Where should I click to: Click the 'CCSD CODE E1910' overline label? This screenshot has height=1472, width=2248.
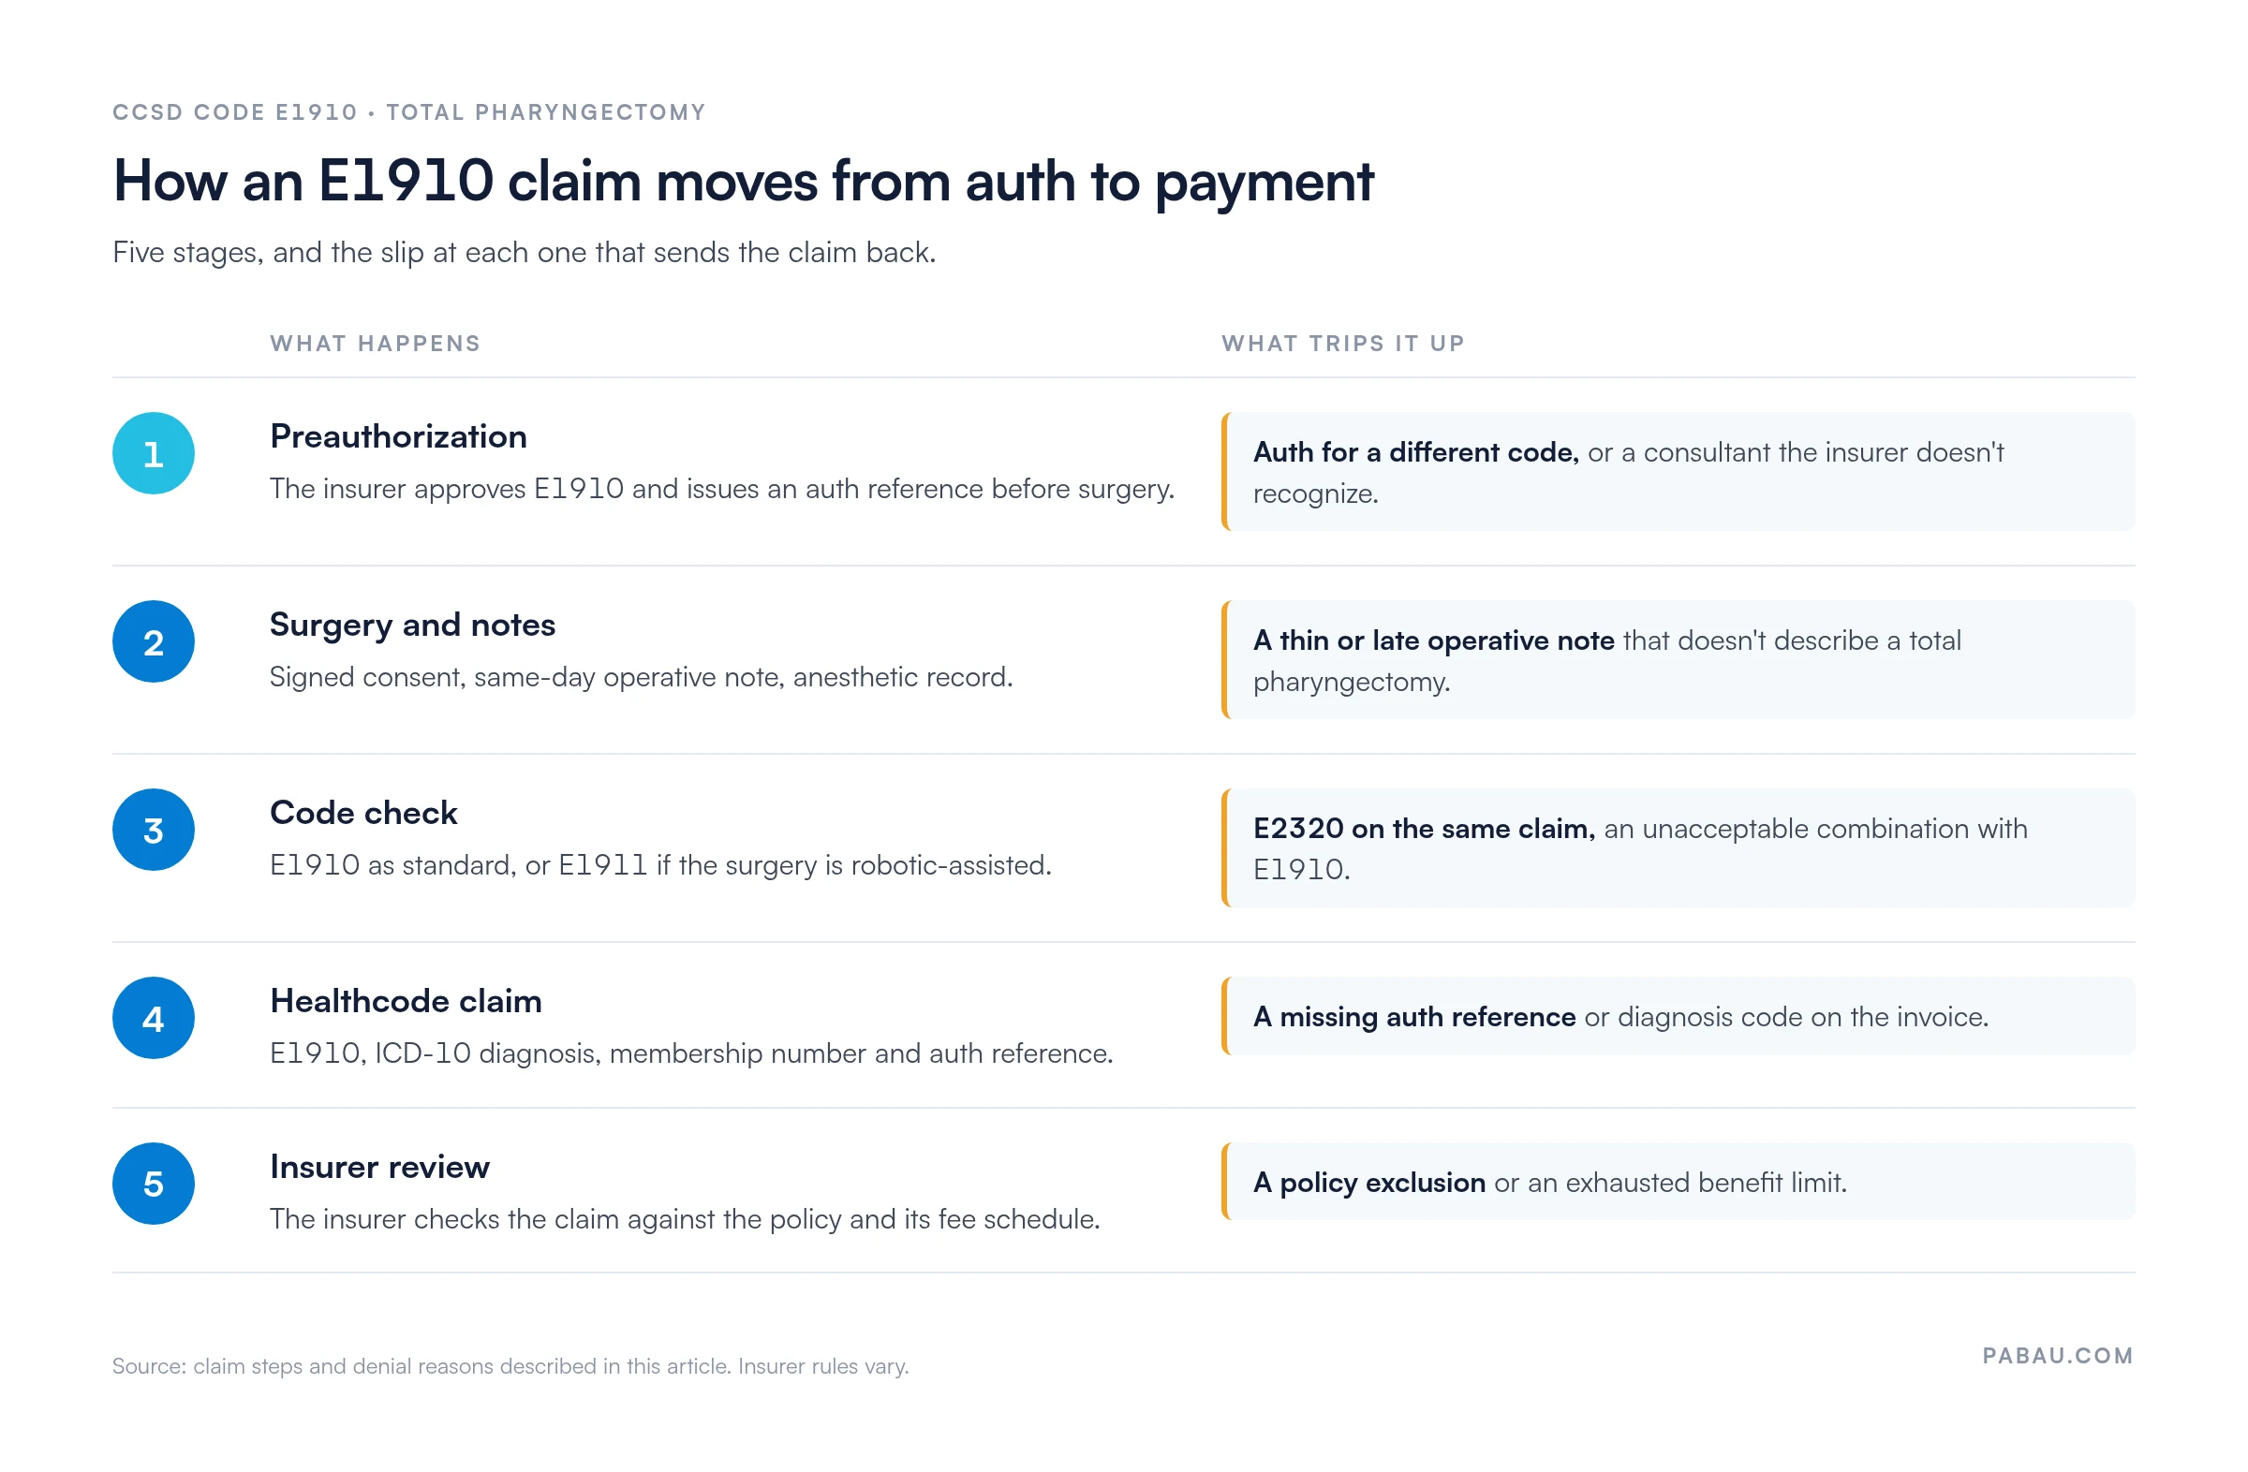pos(409,112)
